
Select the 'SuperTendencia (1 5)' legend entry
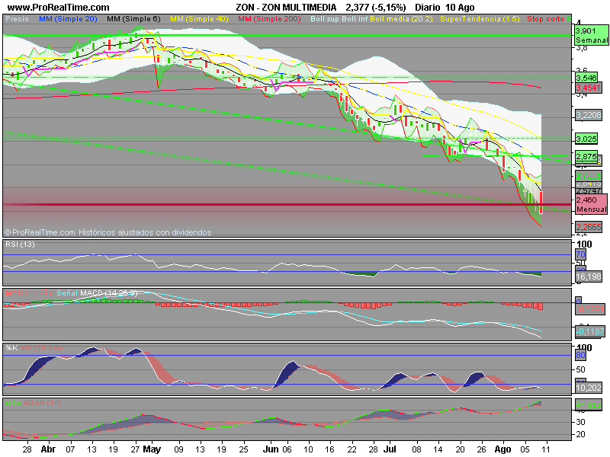pyautogui.click(x=480, y=18)
